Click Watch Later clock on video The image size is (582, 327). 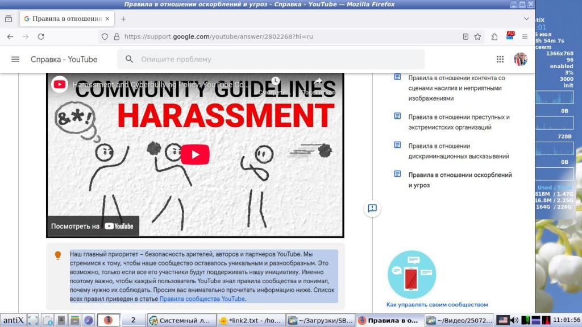[x=276, y=82]
